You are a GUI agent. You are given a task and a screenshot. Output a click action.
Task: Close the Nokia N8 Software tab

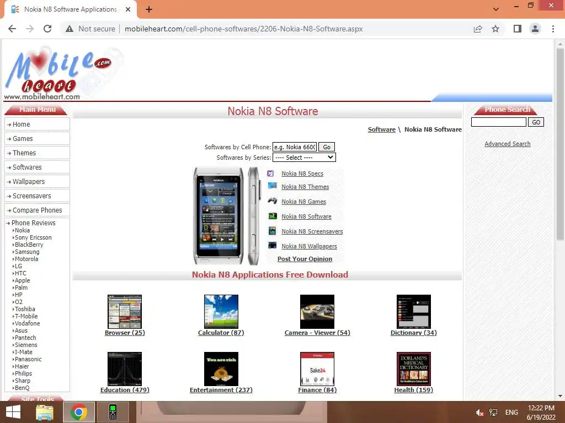[x=128, y=9]
